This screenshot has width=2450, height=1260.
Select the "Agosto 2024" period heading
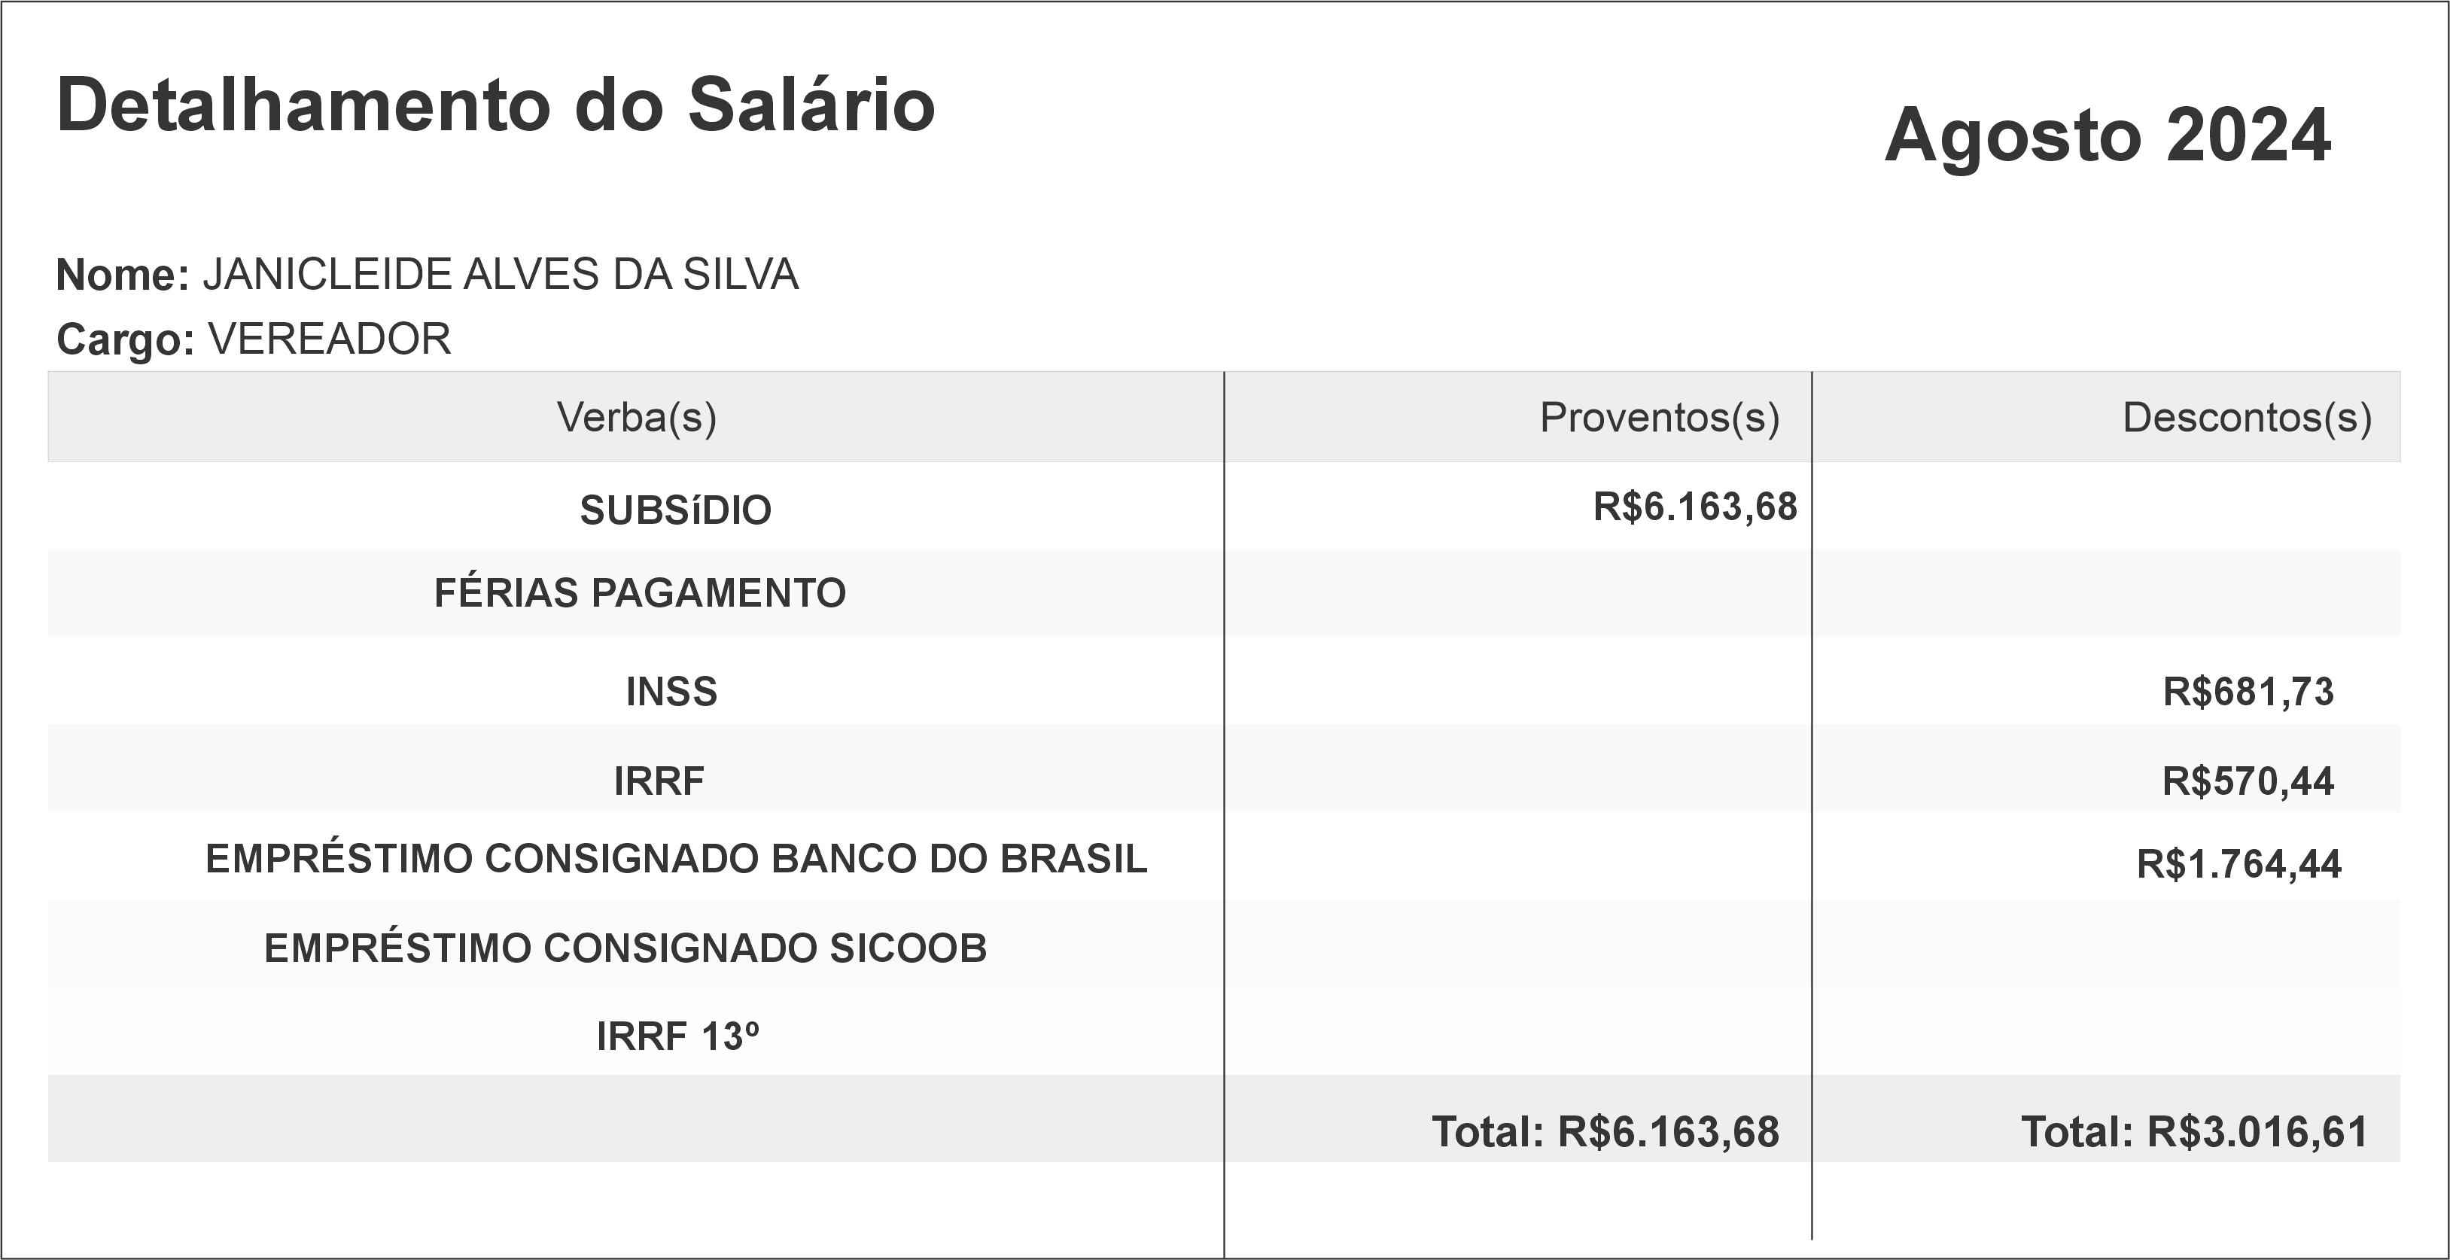(x=2107, y=135)
